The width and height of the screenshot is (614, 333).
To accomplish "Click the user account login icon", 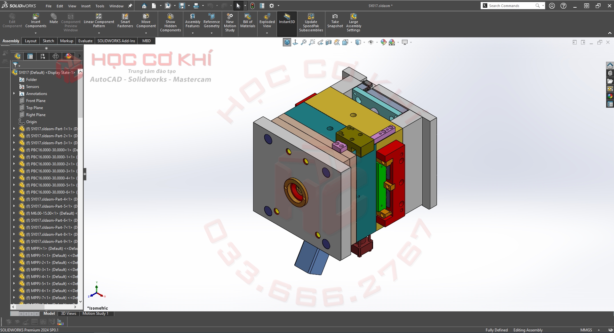I will point(552,6).
